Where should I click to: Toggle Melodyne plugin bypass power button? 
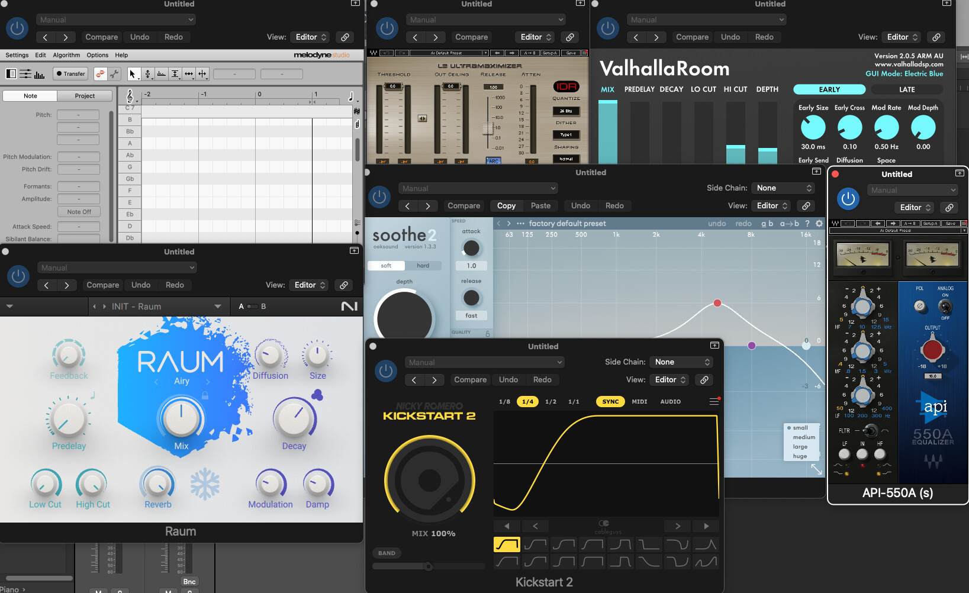pyautogui.click(x=17, y=28)
